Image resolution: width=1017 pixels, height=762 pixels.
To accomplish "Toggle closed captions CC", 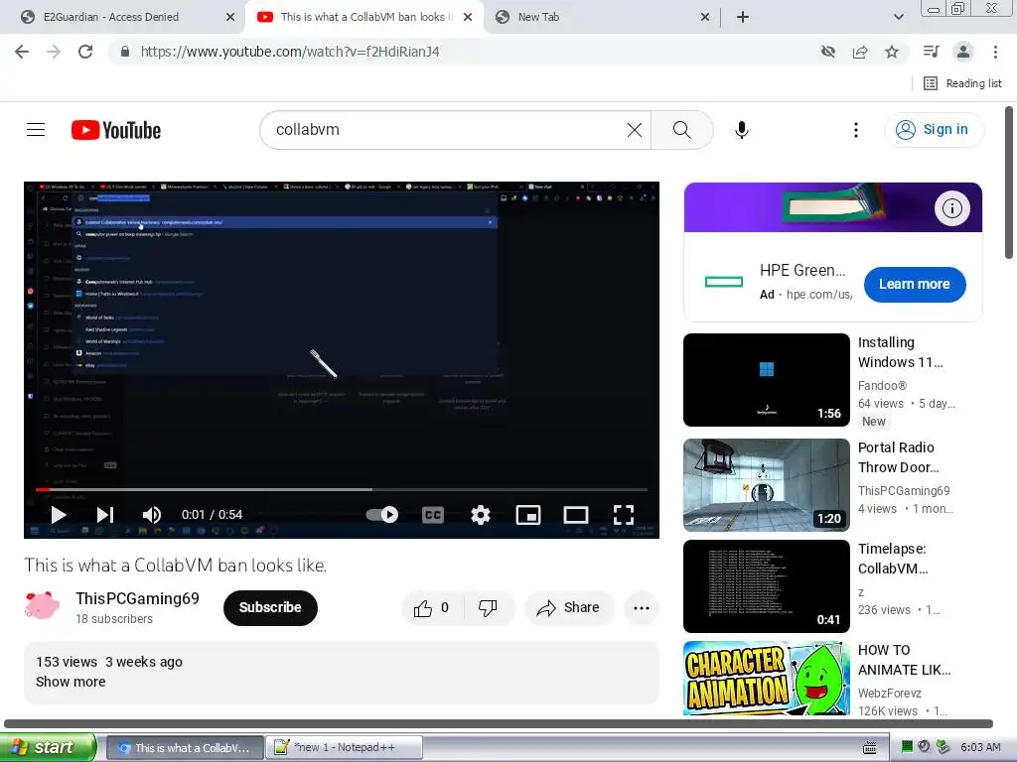I will coord(433,515).
